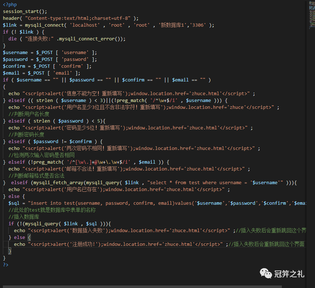Click the elseif preg_match $email line
315x288 pixels.
[x=86, y=162]
